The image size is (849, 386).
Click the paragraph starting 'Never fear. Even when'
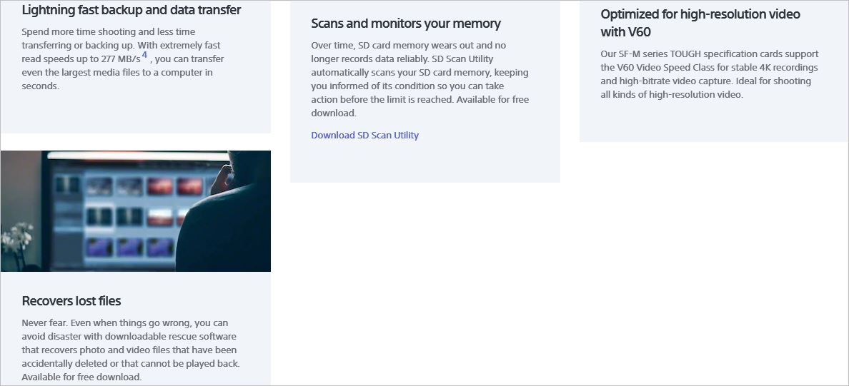[129, 350]
